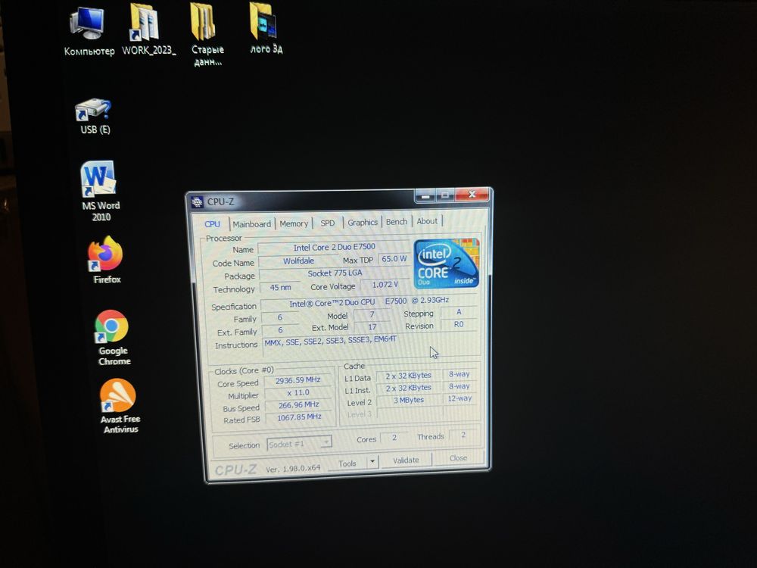Viewport: 757px width, 568px height.
Task: Open the Компьютер desktop icon
Action: coord(88,32)
